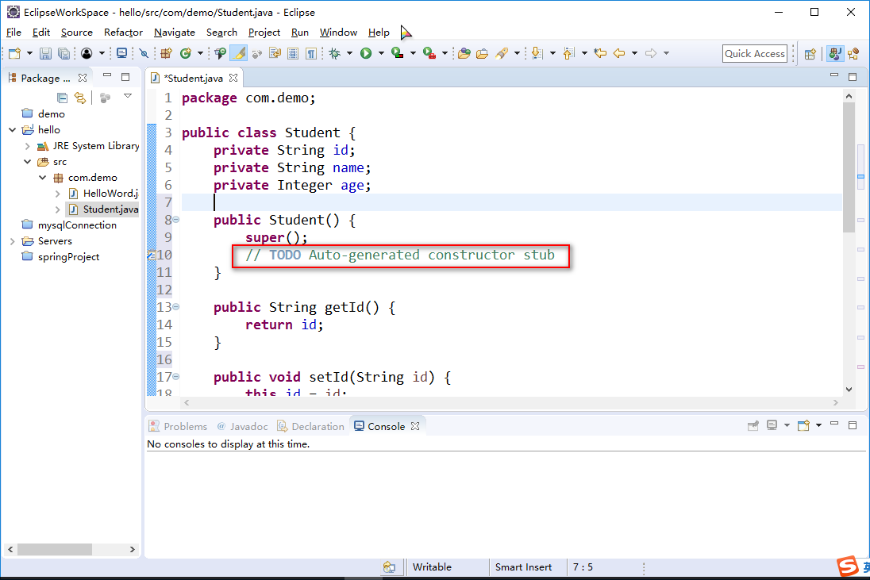This screenshot has width=870, height=580.
Task: Click the New Java Package icon
Action: (166, 53)
